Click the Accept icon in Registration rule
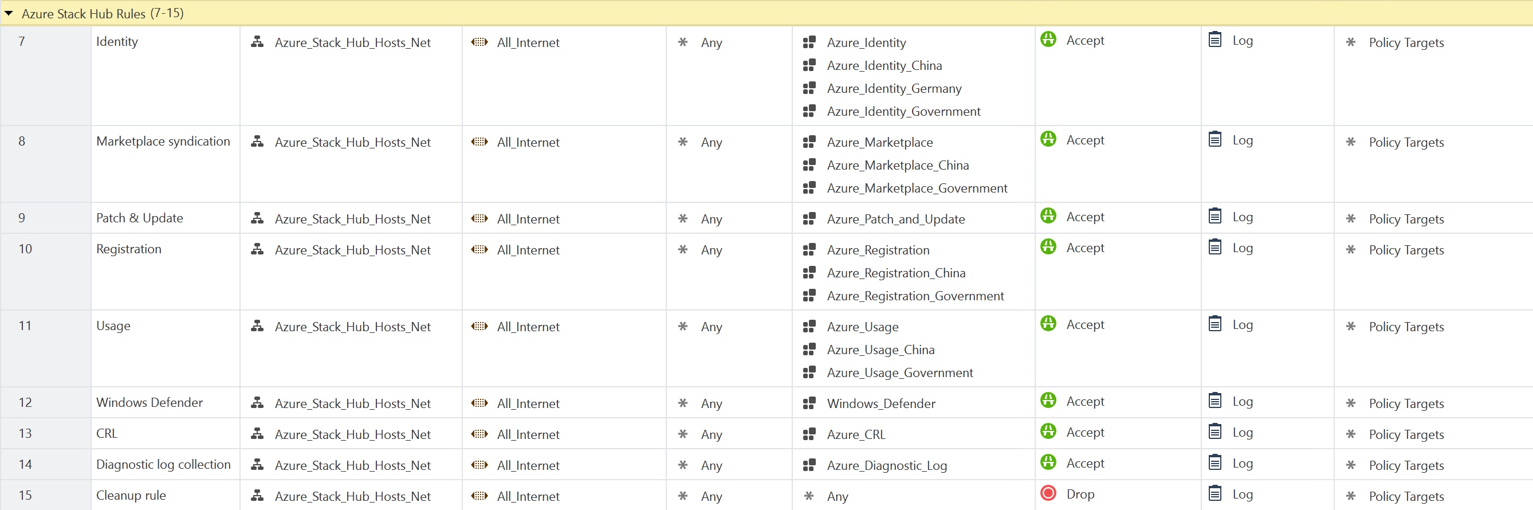The width and height of the screenshot is (1533, 510). 1048,248
